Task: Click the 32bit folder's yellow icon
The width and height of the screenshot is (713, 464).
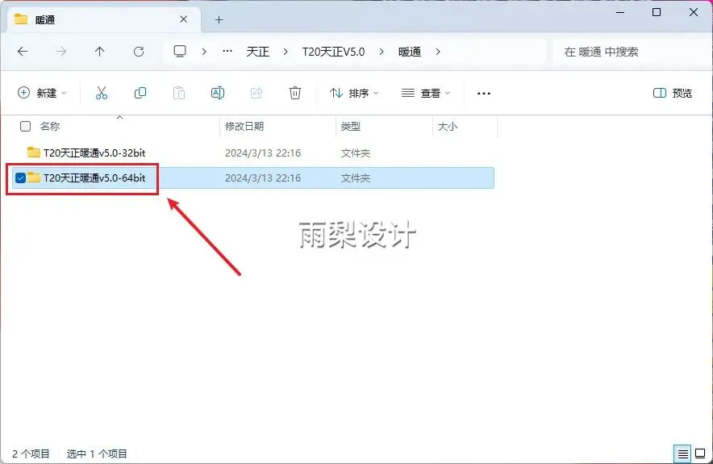Action: (x=34, y=152)
